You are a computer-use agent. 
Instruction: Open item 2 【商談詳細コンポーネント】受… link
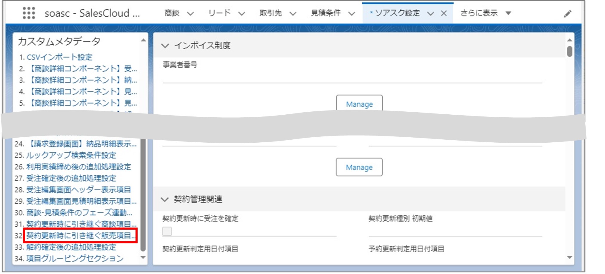click(x=82, y=69)
